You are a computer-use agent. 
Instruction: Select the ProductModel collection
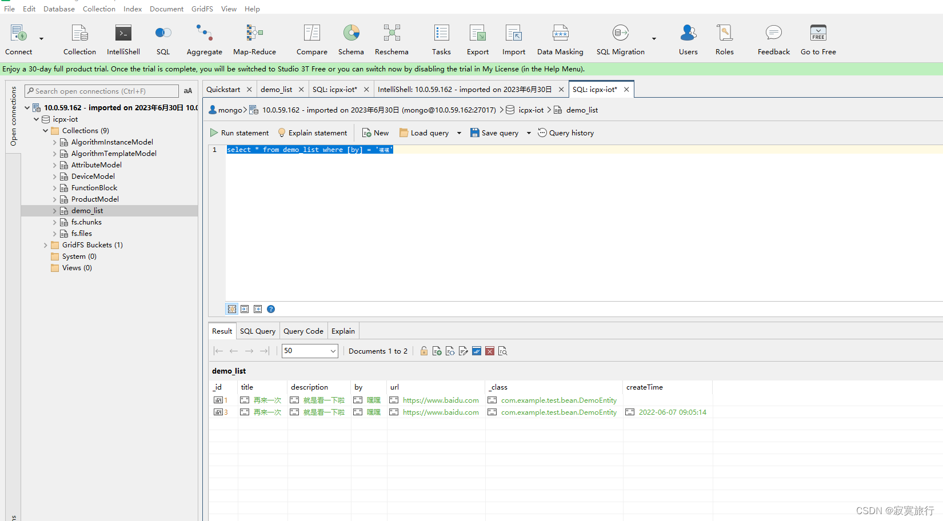tap(95, 199)
